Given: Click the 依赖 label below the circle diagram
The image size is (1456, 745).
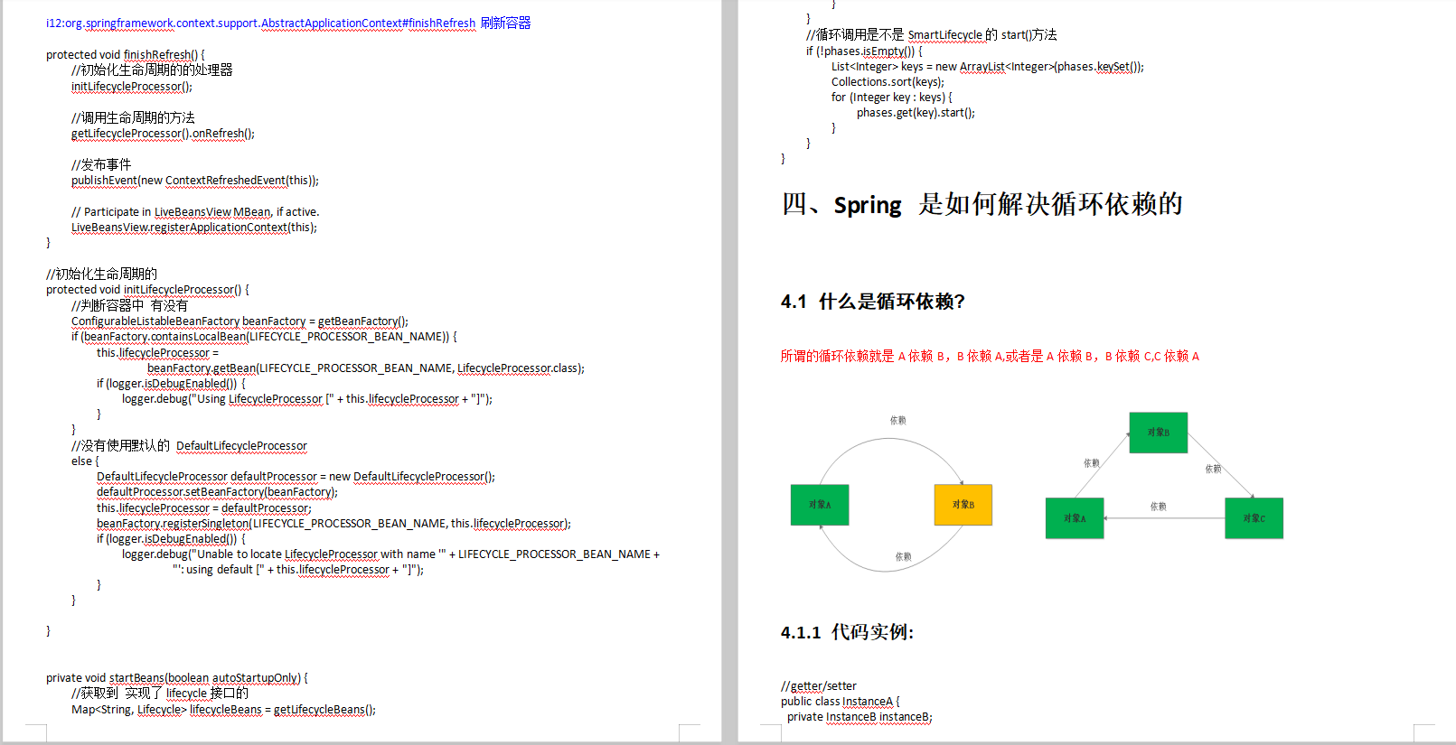Looking at the screenshot, I should pyautogui.click(x=903, y=557).
